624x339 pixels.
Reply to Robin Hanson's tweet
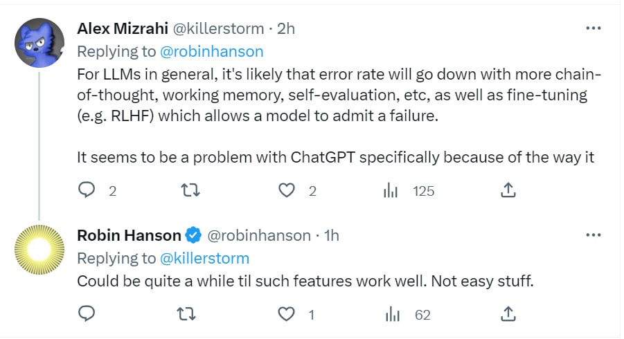[x=87, y=314]
